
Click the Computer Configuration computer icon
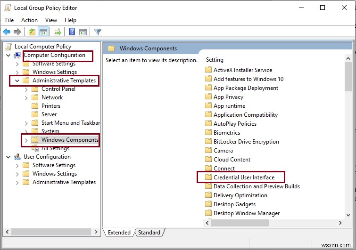click(x=18, y=55)
